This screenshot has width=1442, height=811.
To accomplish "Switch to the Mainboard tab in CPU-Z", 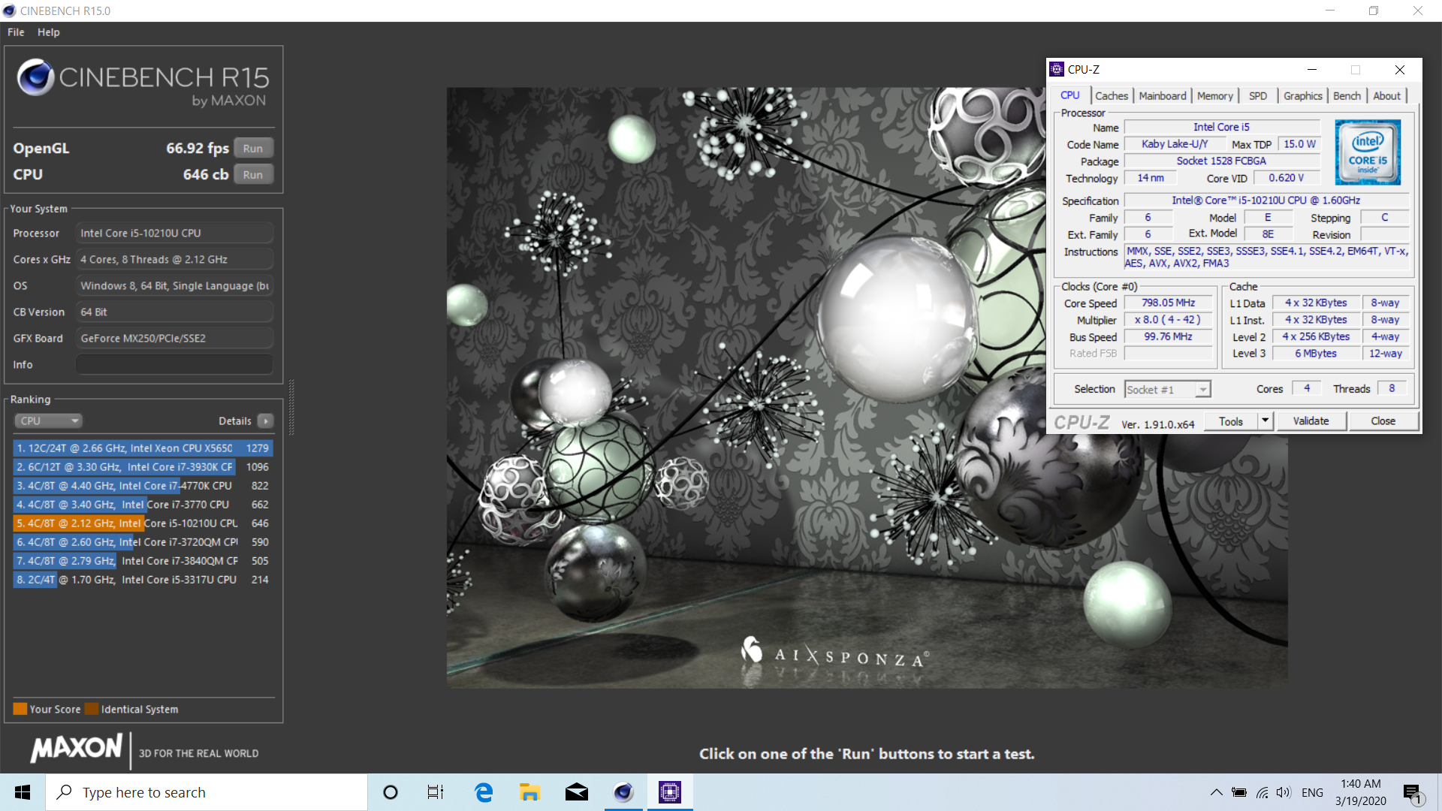I will [x=1162, y=95].
